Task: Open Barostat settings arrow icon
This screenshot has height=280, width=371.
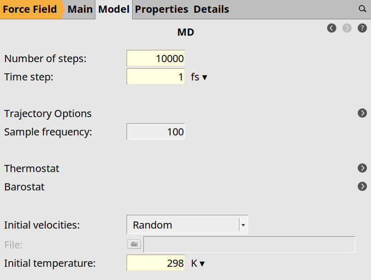Action: [362, 186]
